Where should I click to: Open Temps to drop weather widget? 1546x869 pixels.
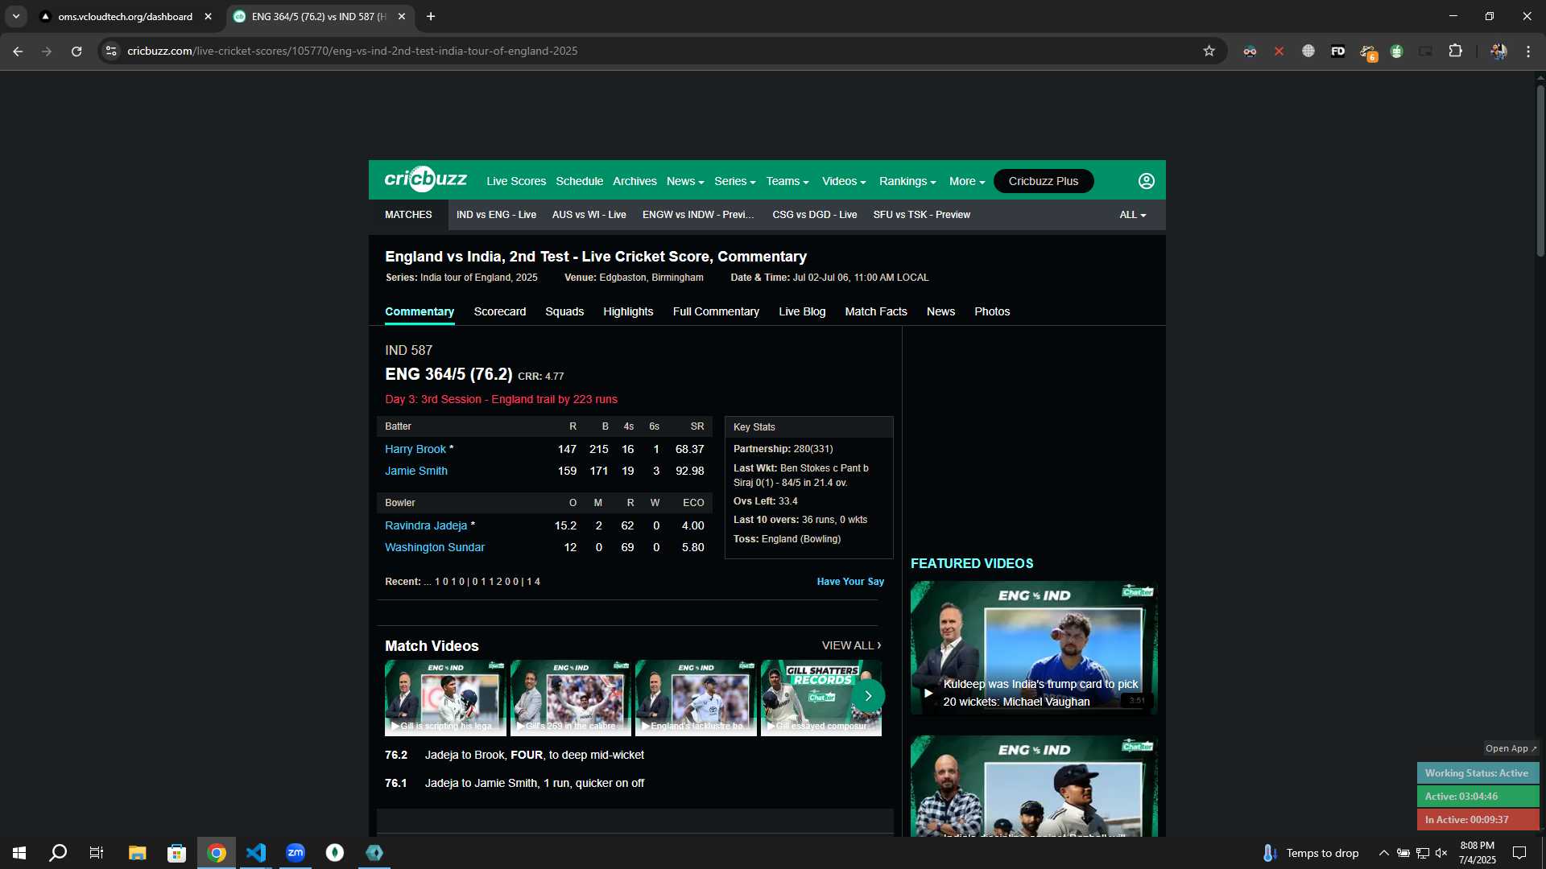point(1310,853)
